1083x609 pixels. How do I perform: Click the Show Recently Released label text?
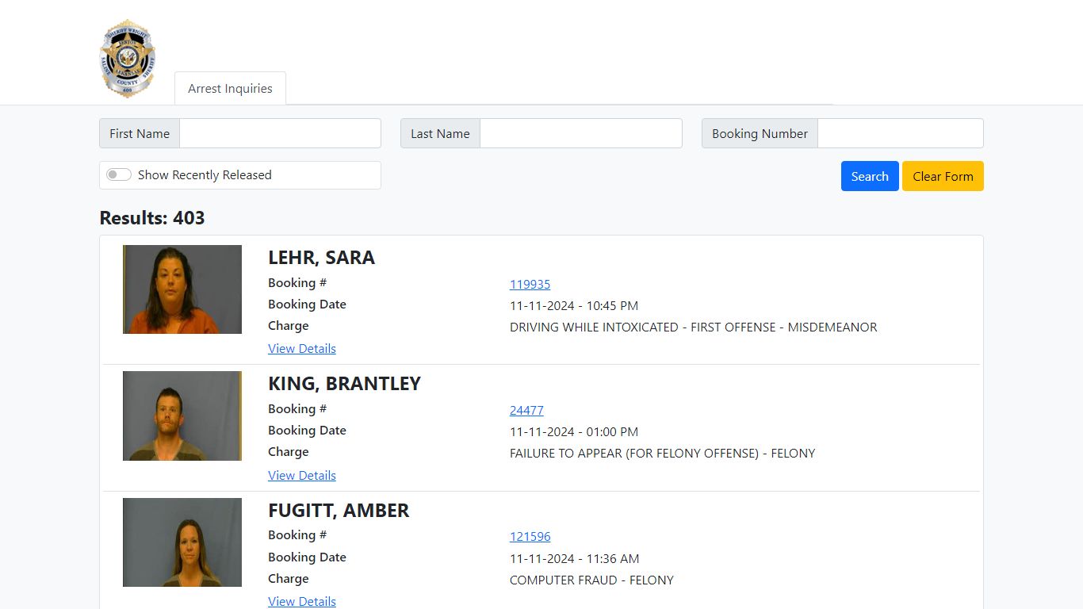pos(205,174)
